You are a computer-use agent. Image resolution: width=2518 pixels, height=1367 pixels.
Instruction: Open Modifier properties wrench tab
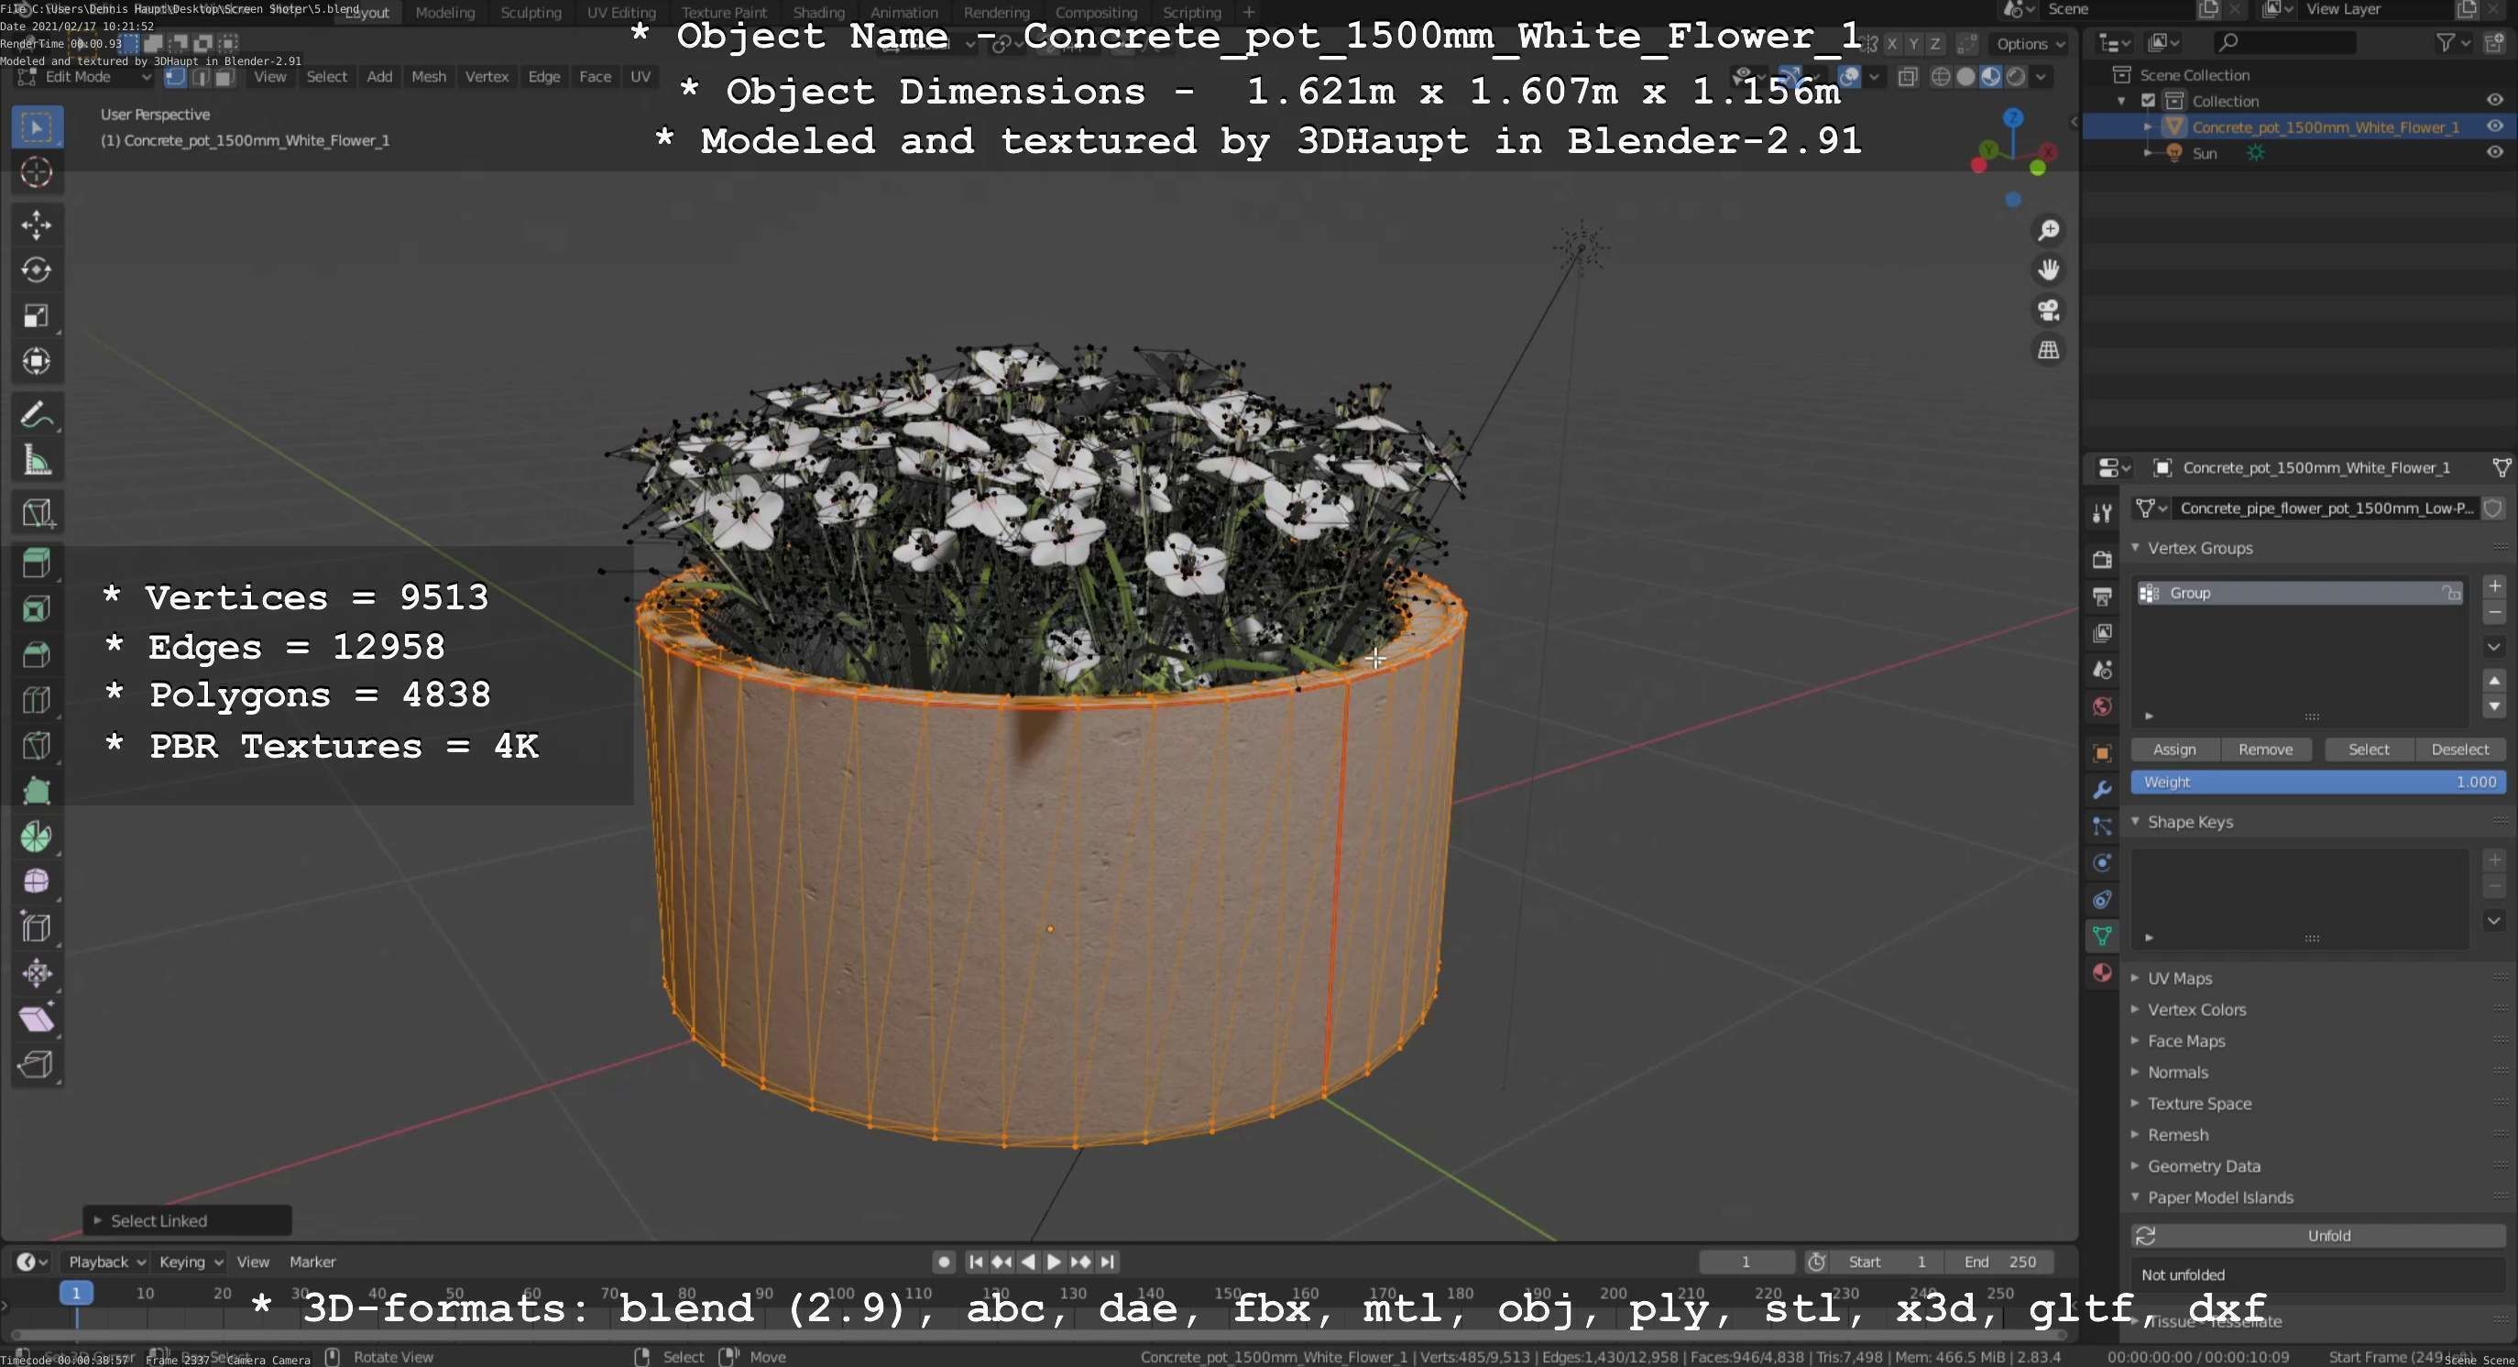(2102, 790)
